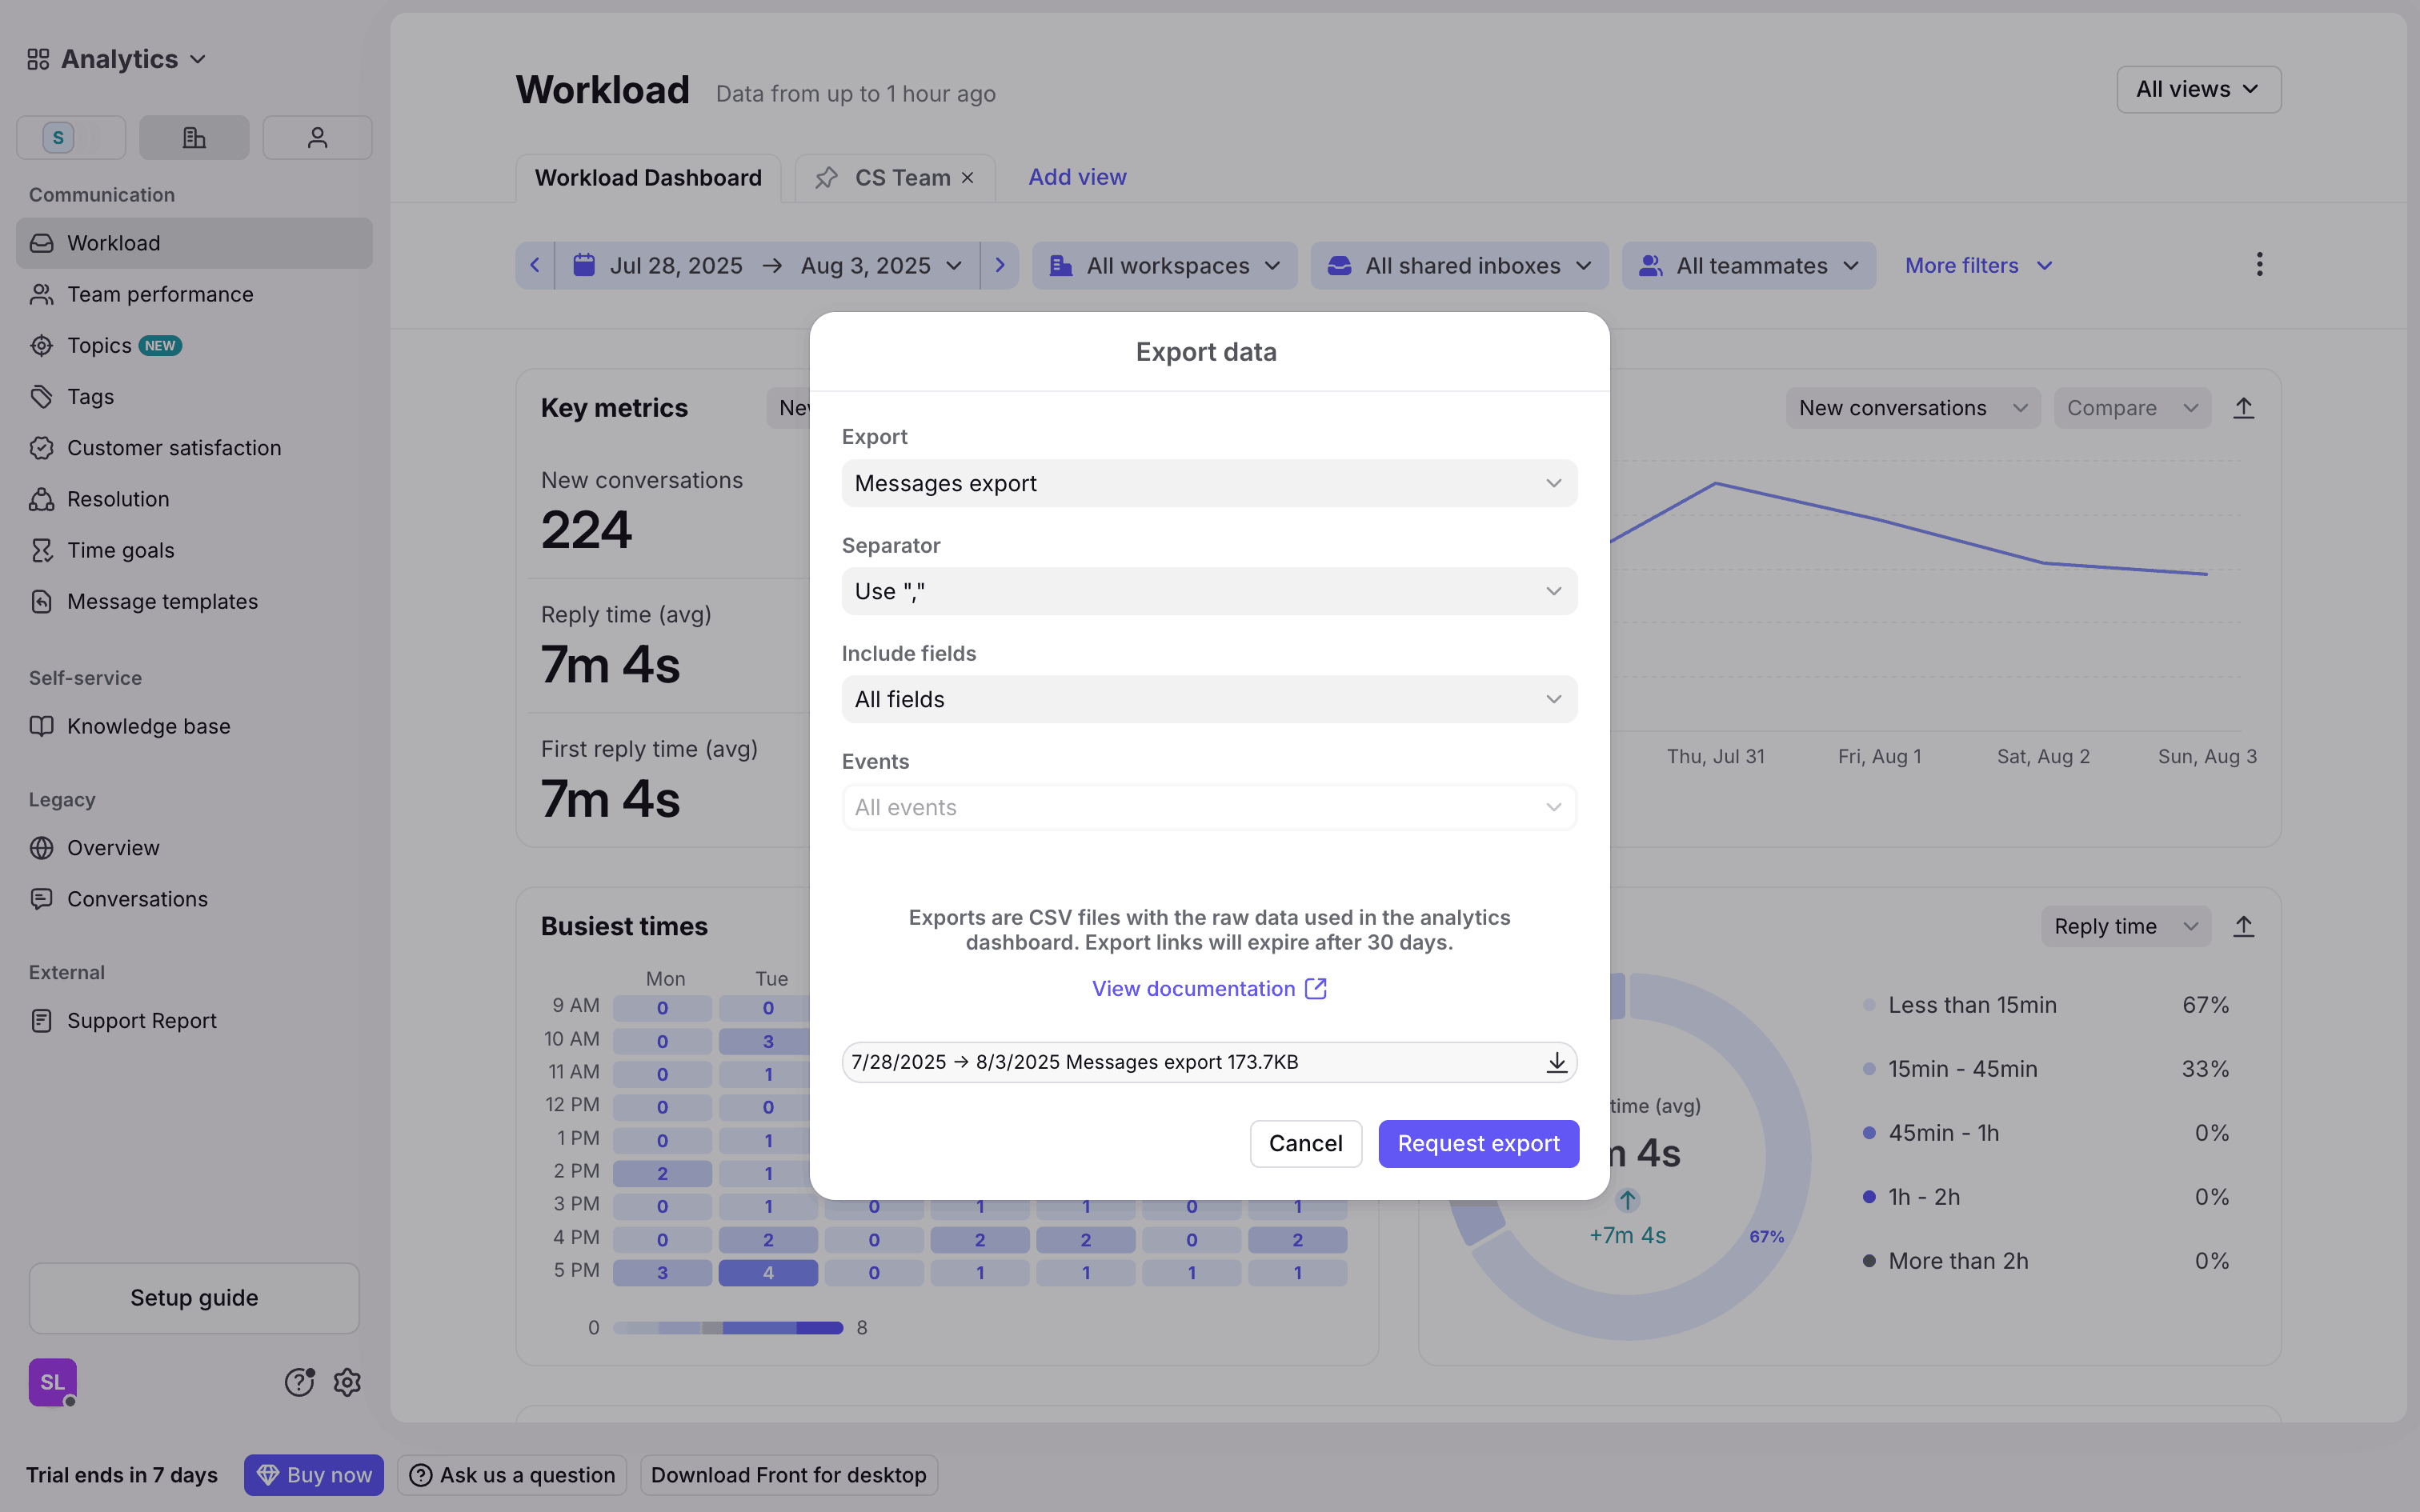Expand the Include fields dropdown
The image size is (2420, 1512).
(1209, 699)
